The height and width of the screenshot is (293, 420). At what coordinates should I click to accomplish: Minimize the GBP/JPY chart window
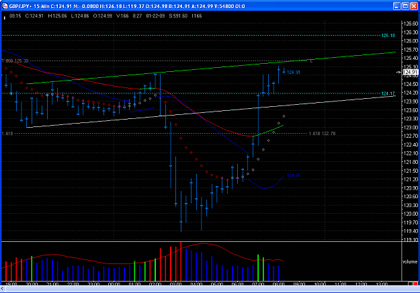[x=397, y=6]
